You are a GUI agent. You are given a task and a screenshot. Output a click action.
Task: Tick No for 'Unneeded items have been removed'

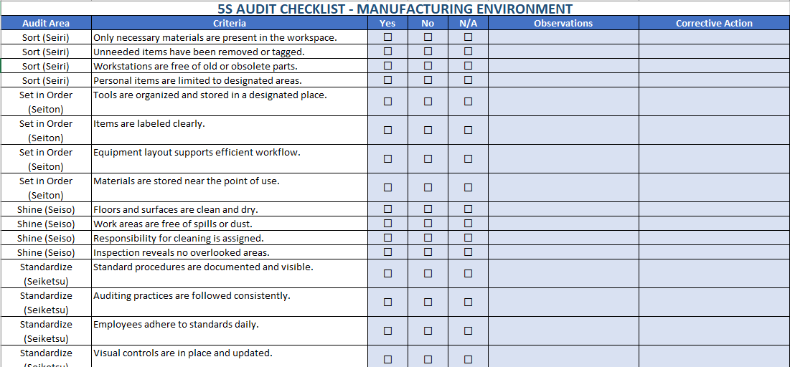(x=428, y=52)
